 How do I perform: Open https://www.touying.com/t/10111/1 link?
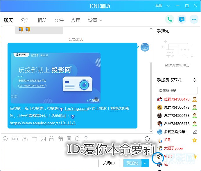coord(43,123)
